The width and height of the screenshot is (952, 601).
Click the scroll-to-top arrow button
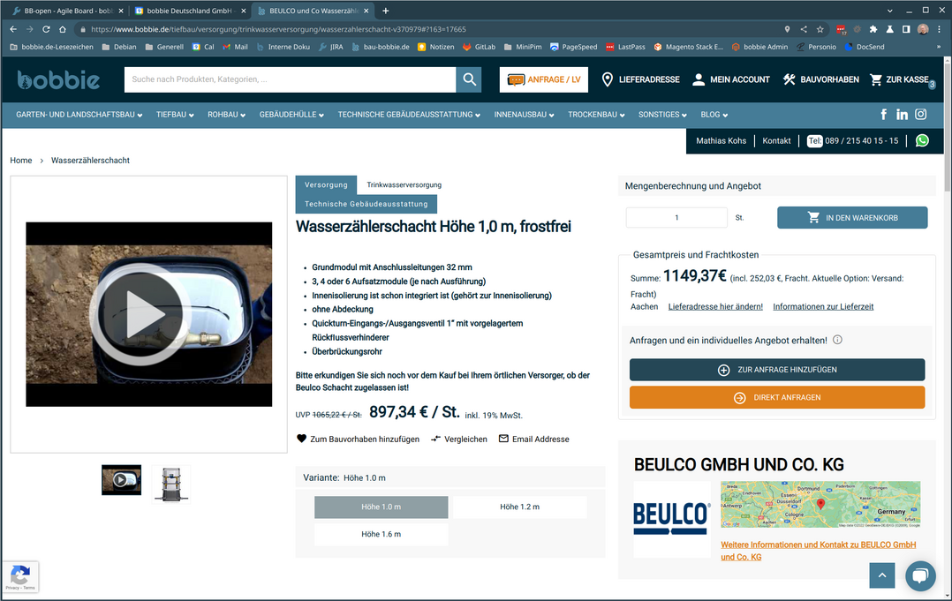click(882, 575)
